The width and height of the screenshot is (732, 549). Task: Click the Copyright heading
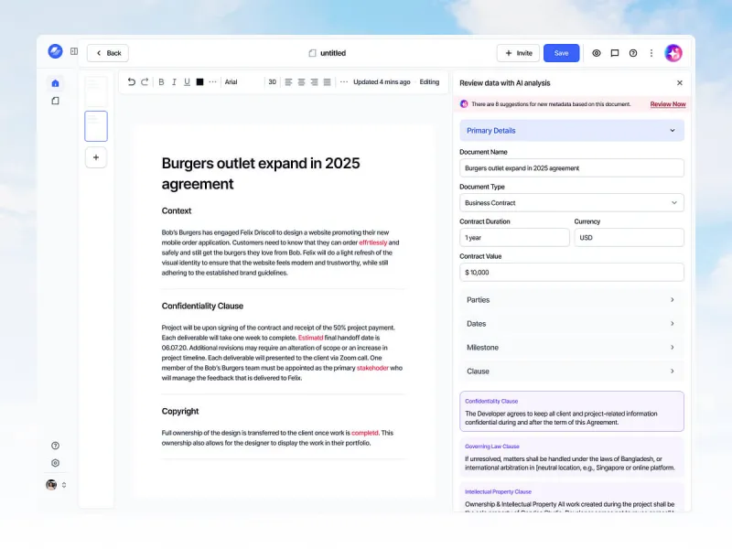pyautogui.click(x=180, y=411)
